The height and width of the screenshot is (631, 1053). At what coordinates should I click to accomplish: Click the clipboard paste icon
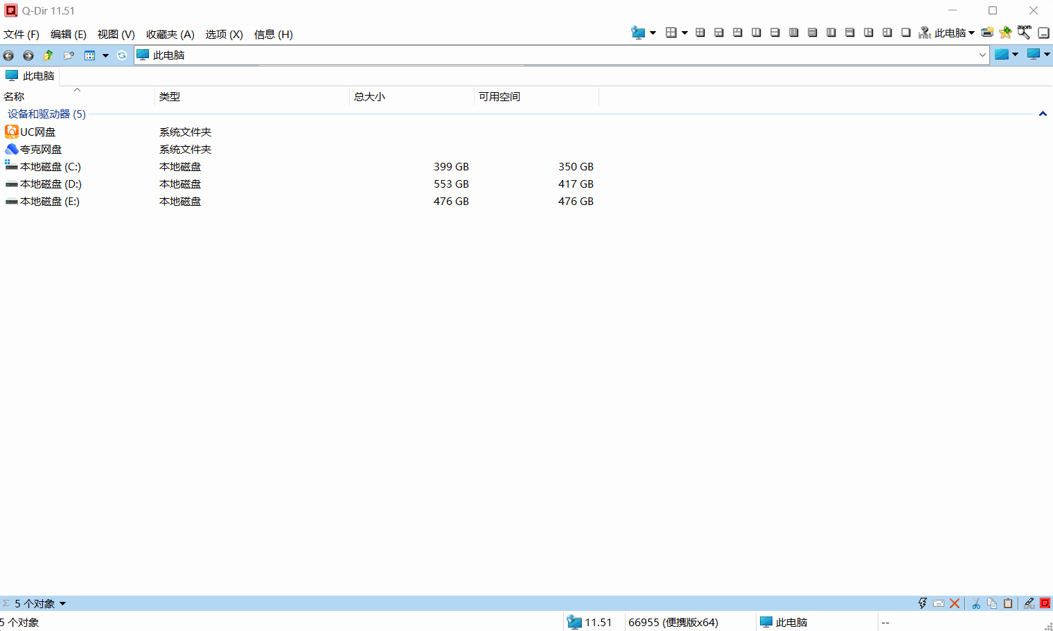pos(1008,603)
